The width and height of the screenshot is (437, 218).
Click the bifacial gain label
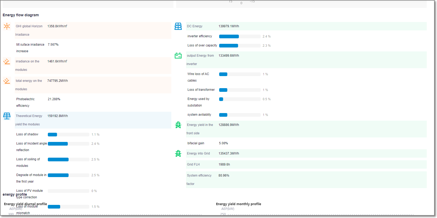tap(196, 143)
